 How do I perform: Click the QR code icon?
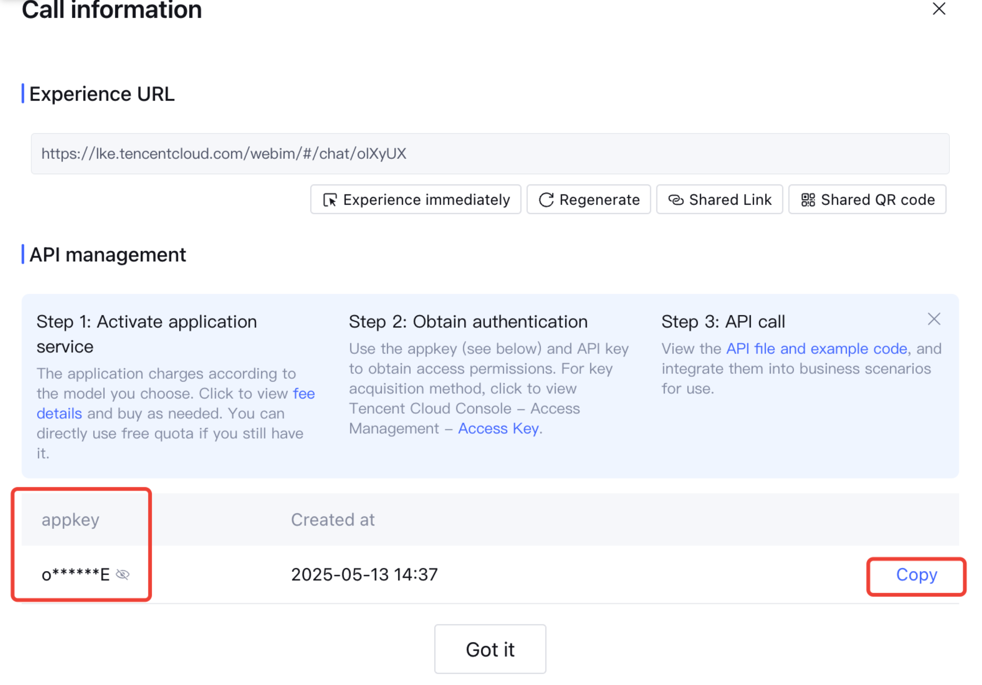click(808, 200)
